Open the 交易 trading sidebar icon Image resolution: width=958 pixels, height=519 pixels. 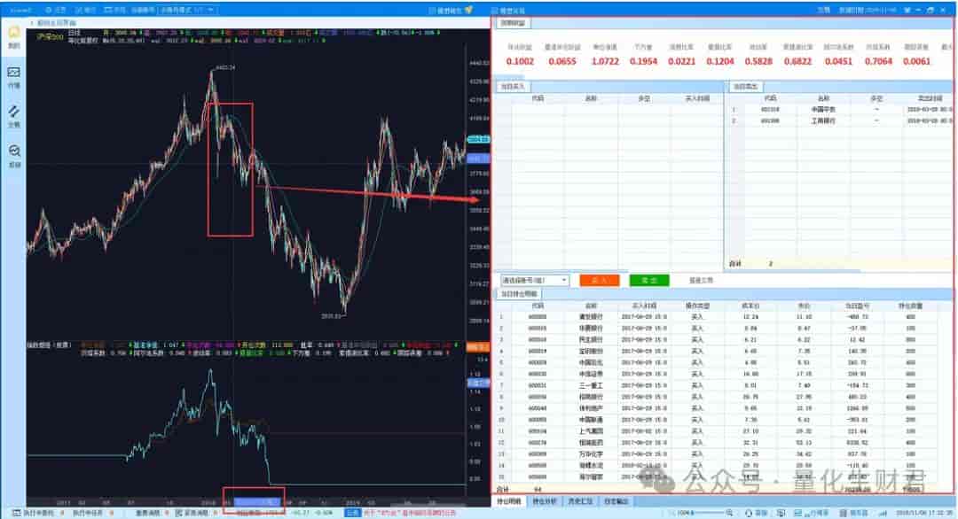tap(13, 116)
